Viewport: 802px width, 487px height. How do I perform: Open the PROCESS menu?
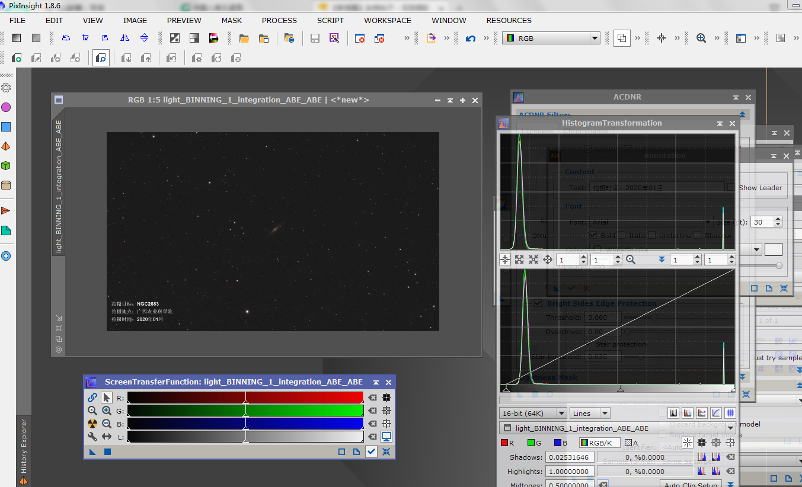click(x=279, y=20)
